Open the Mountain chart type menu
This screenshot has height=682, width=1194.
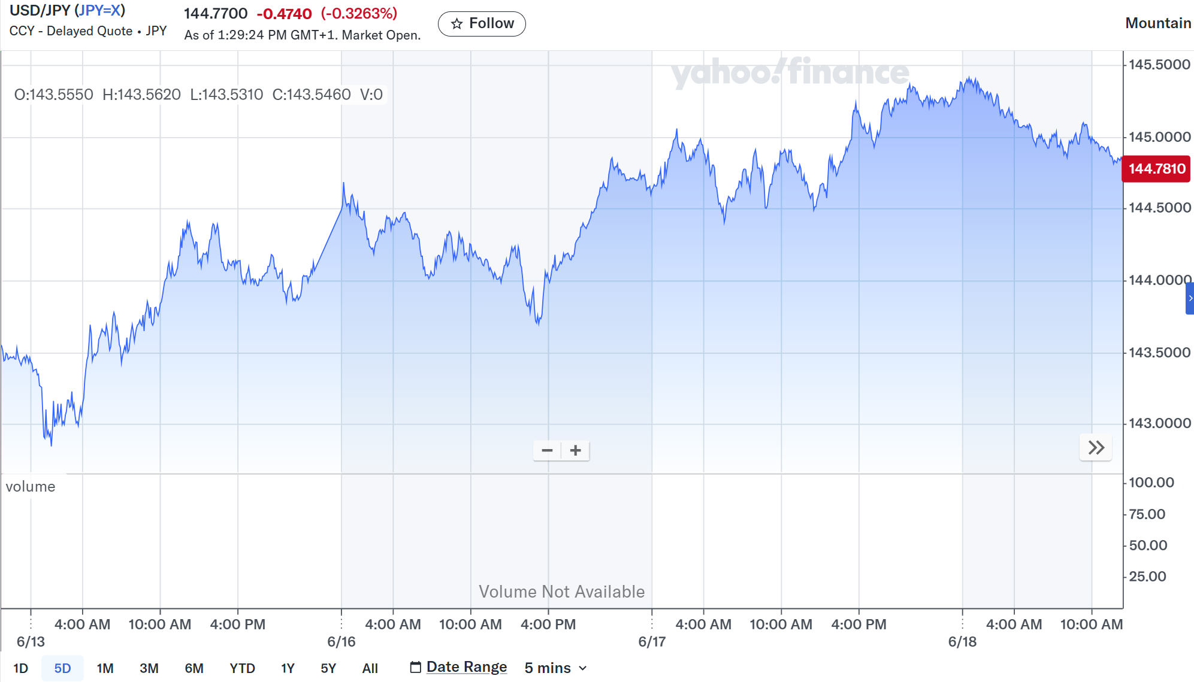(1157, 23)
